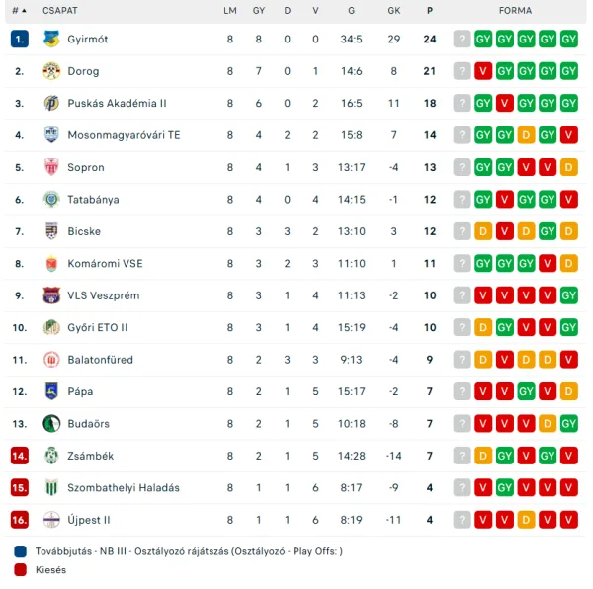This screenshot has width=593, height=589.
Task: Select the Szombathelyi Haladás striped logo
Action: pos(51,487)
